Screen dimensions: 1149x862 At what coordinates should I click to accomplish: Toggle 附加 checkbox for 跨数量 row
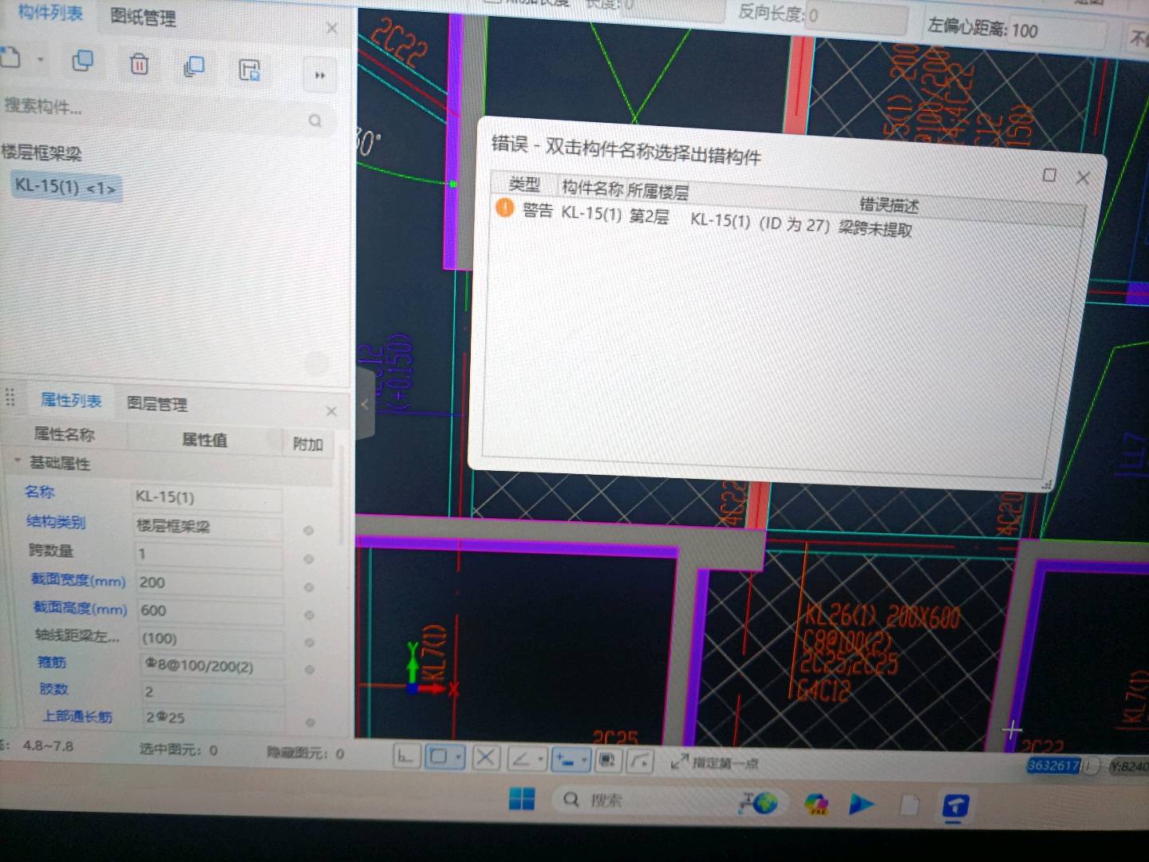pyautogui.click(x=308, y=560)
